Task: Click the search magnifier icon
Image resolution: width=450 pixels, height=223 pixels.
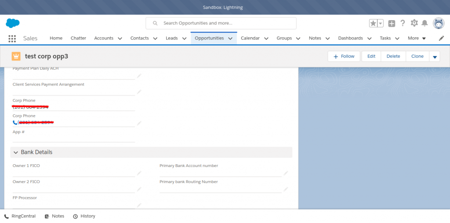Action: pyautogui.click(x=155, y=23)
